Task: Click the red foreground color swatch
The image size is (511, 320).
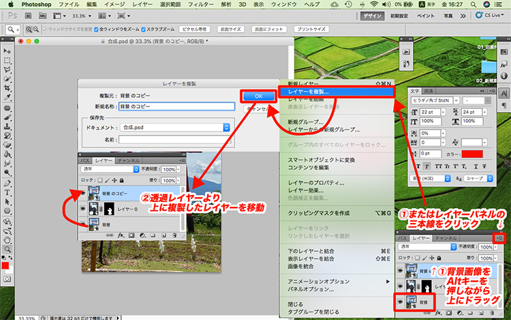Action: pos(5,265)
